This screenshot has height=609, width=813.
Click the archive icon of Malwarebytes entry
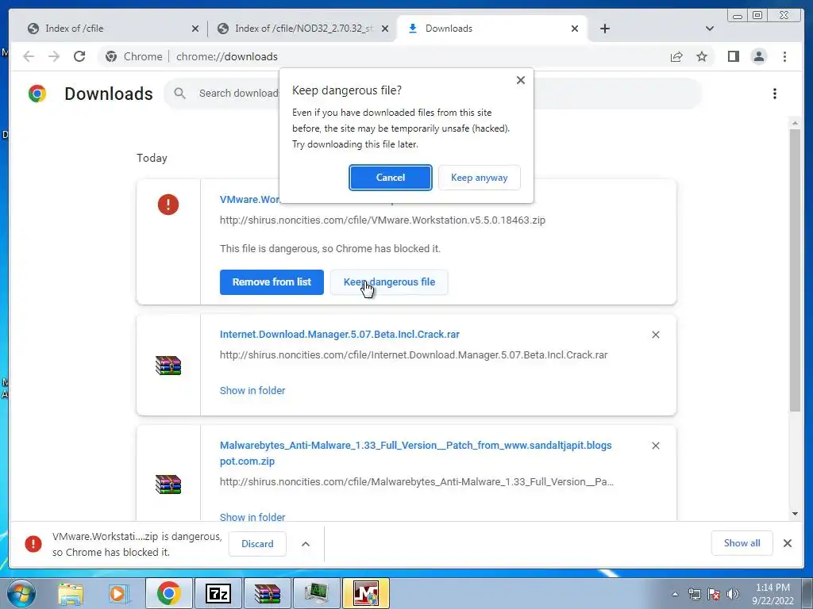pyautogui.click(x=168, y=485)
